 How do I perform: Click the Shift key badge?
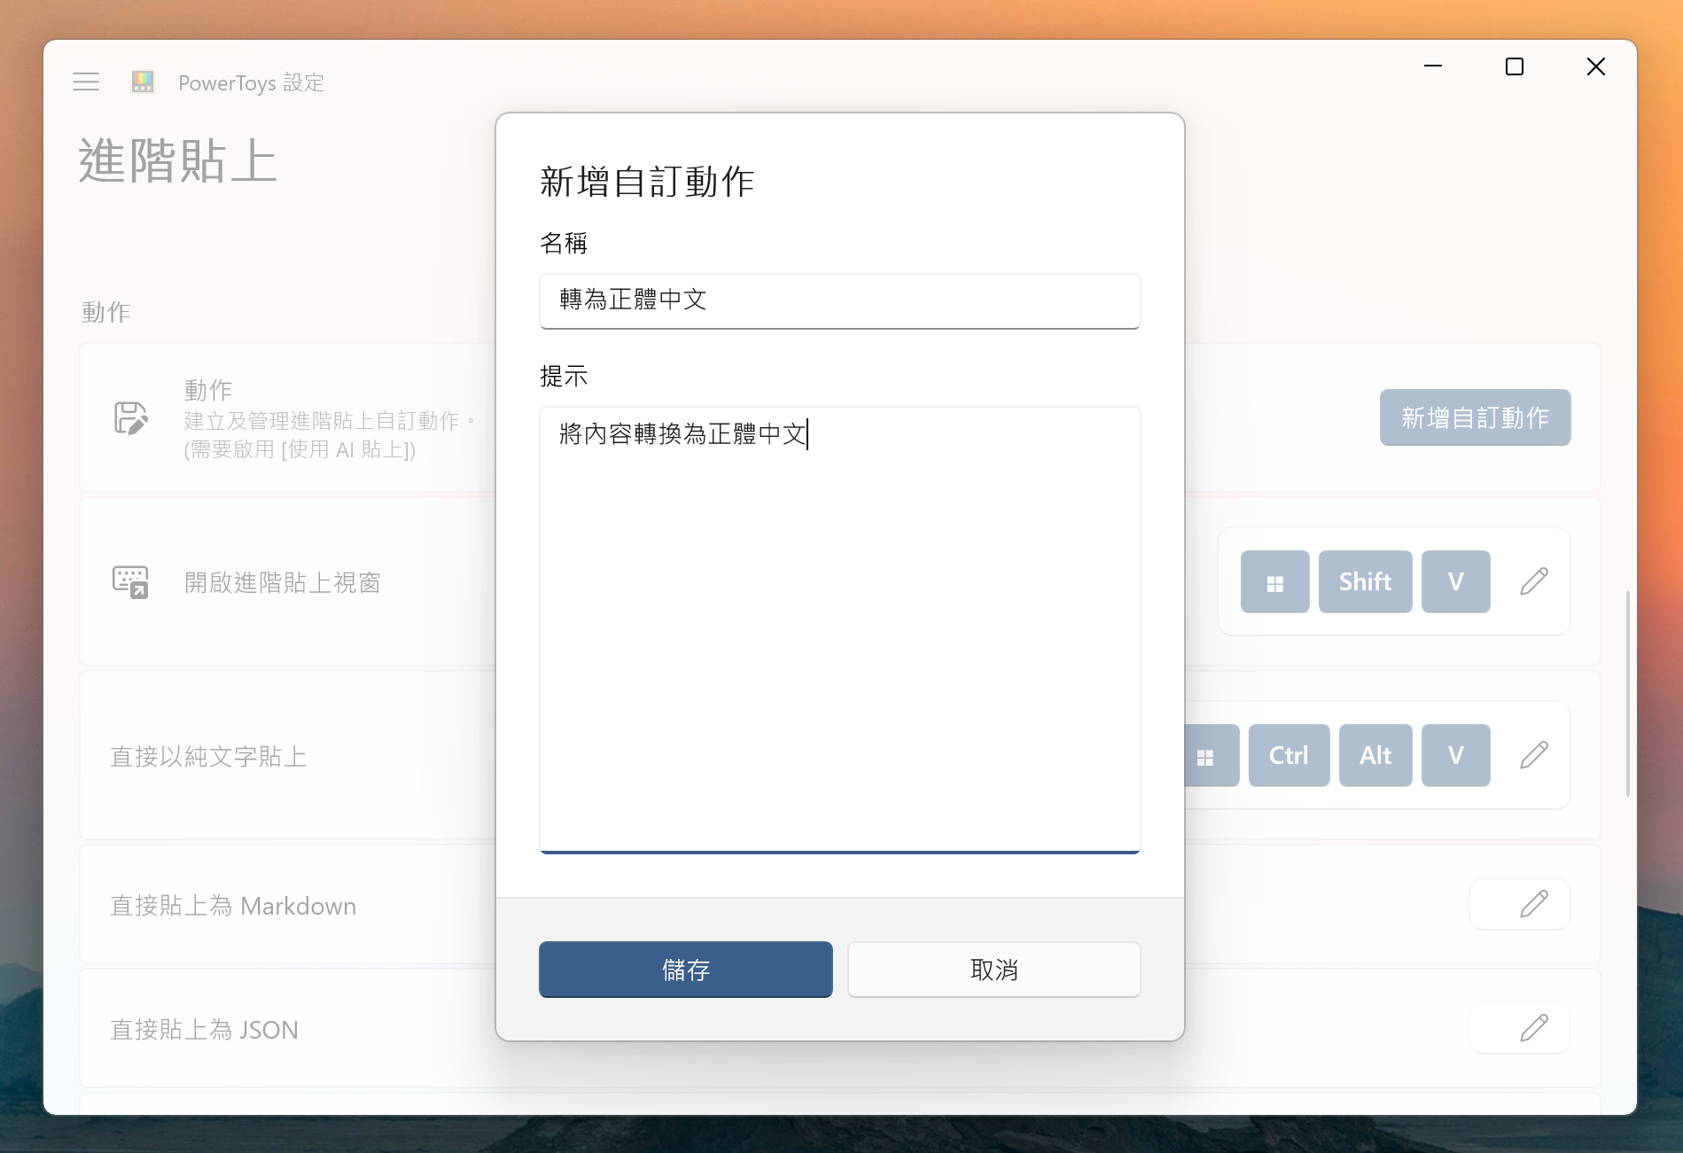pos(1365,581)
